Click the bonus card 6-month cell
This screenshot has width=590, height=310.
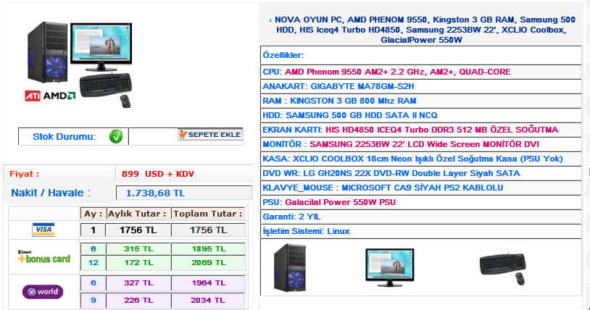click(93, 248)
